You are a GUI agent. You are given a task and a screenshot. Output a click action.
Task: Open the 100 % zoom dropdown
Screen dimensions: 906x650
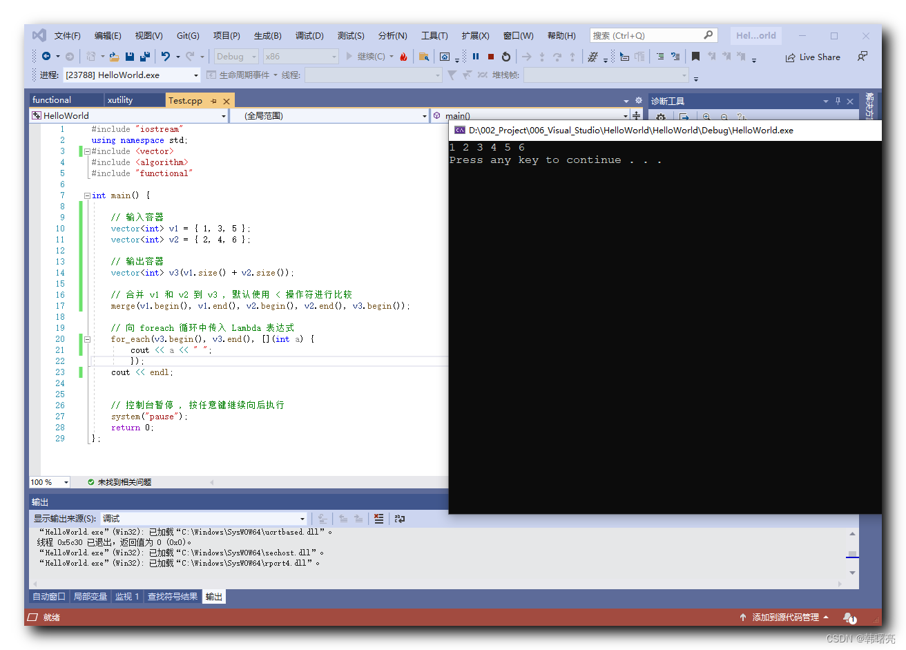(x=50, y=482)
